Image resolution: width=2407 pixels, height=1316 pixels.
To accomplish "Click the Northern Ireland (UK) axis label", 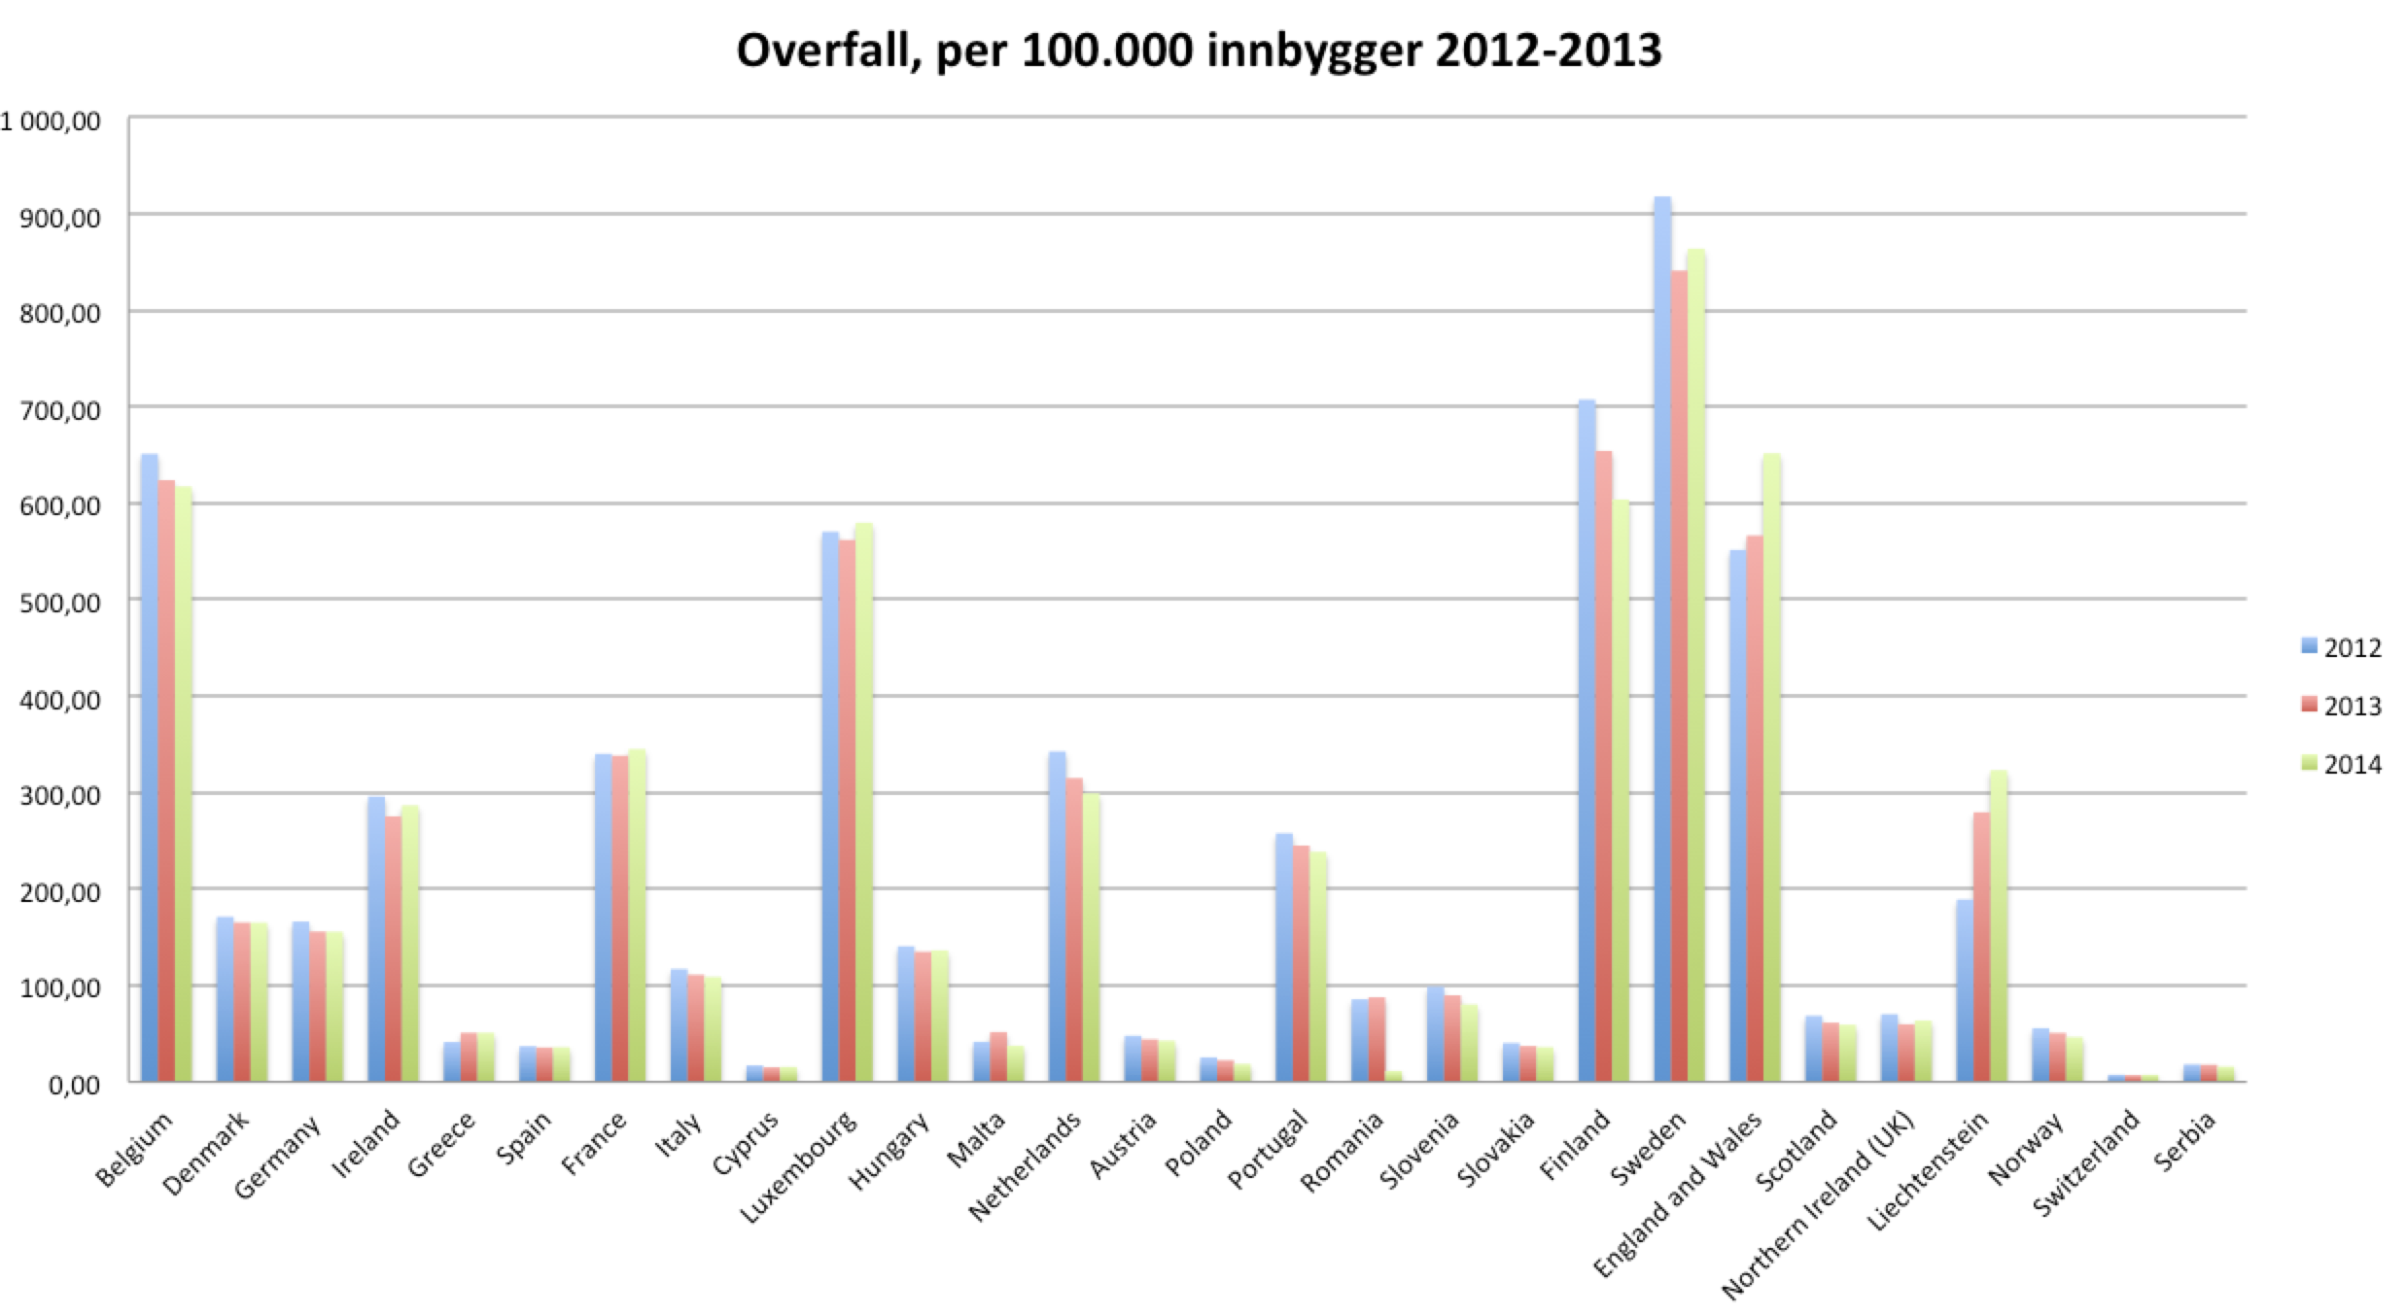I will click(x=1818, y=1205).
